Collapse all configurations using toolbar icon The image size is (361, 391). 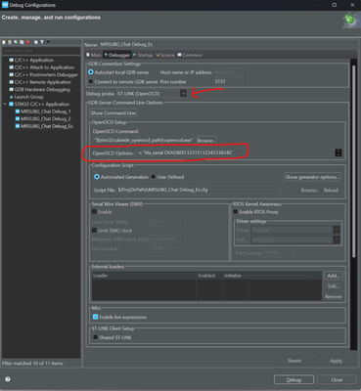(36, 42)
